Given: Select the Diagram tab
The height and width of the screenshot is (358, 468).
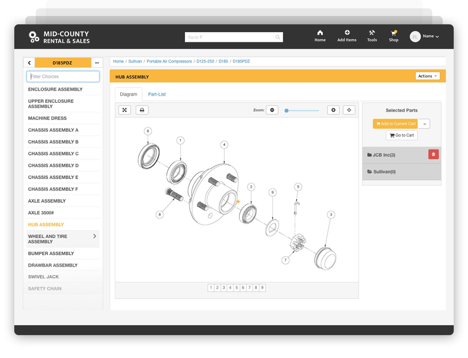Looking at the screenshot, I should [128, 94].
